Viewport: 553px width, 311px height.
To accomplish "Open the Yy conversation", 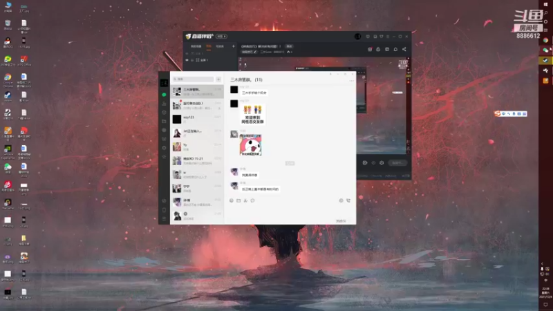I will [x=197, y=147].
